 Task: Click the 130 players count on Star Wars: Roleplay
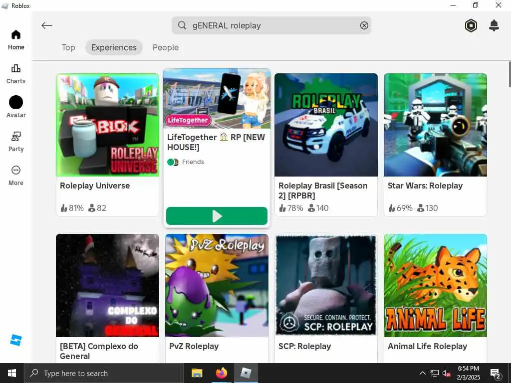pyautogui.click(x=428, y=208)
